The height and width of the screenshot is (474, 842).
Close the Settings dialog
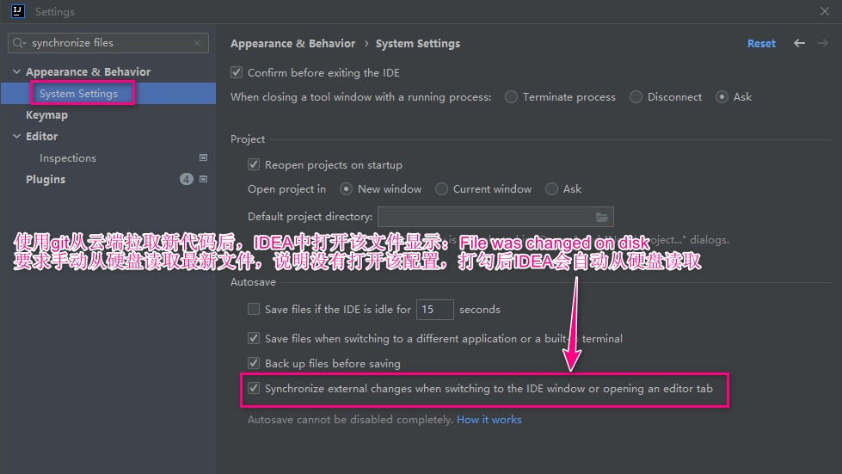click(x=825, y=11)
